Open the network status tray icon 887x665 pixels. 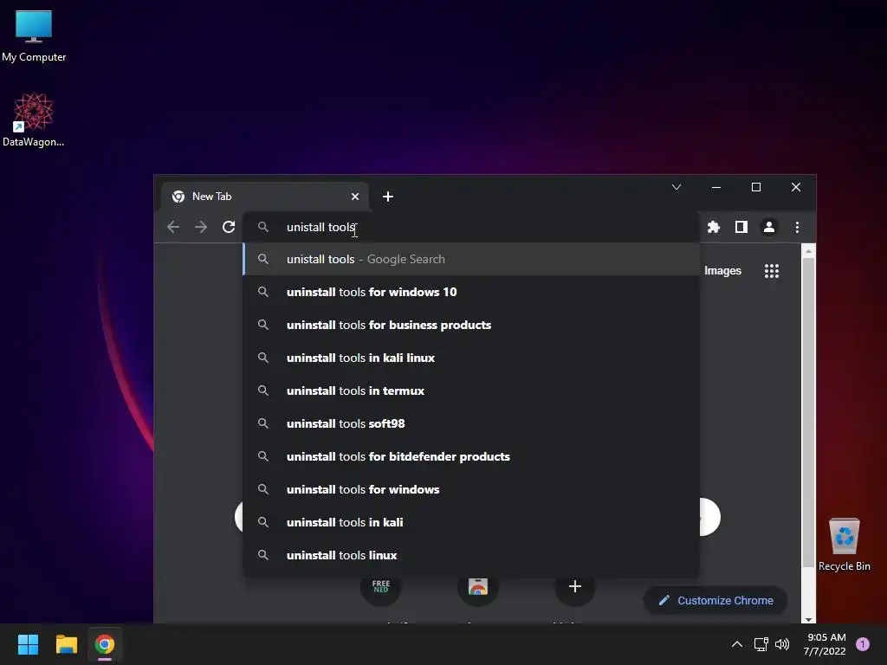pyautogui.click(x=761, y=644)
